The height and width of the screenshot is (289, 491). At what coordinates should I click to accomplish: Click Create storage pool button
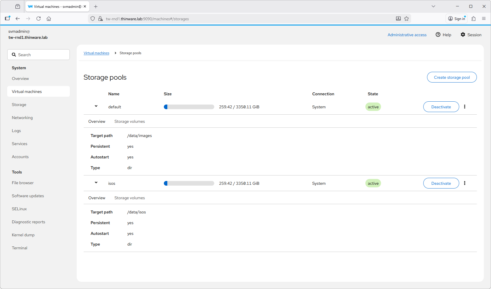452,77
